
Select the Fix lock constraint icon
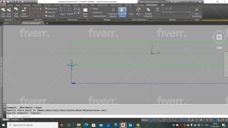(x=41, y=9)
